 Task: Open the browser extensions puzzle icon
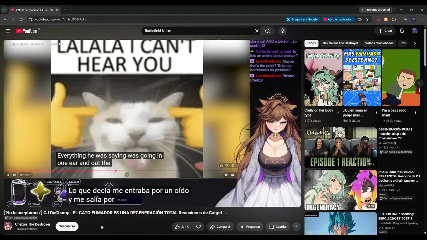coord(394,20)
